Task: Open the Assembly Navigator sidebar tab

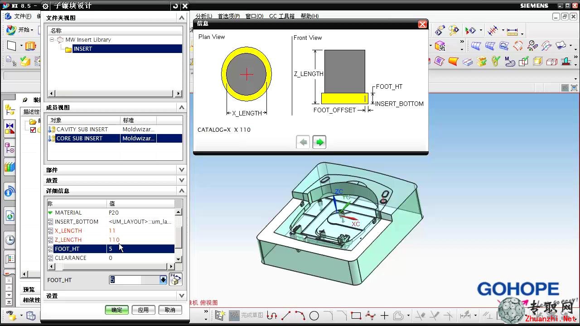Action: point(10,109)
